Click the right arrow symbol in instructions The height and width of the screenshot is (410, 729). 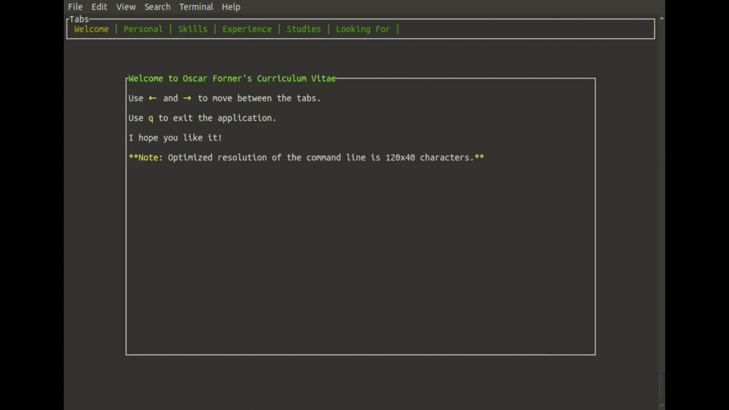tap(187, 98)
